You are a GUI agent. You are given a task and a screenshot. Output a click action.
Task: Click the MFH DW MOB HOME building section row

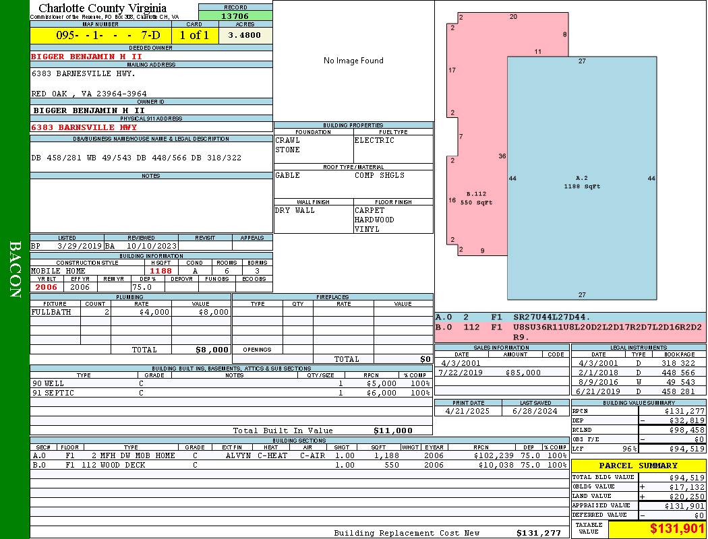[x=299, y=455]
